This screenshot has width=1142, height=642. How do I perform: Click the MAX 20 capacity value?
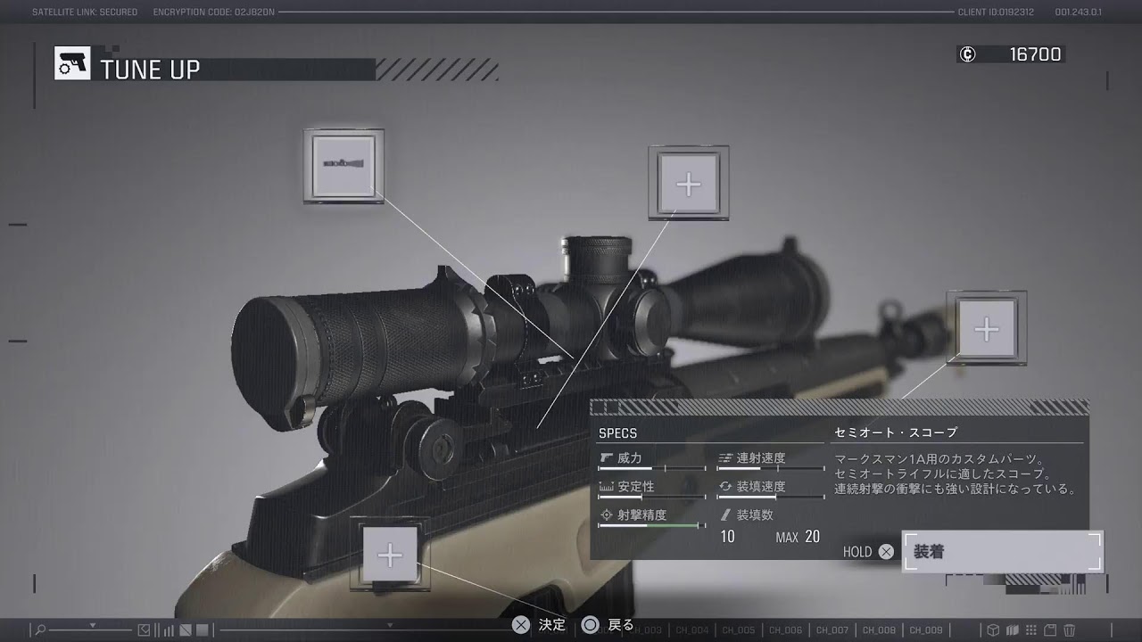point(798,537)
